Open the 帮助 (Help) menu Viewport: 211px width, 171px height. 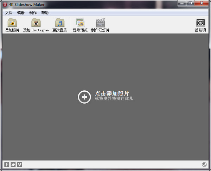pyautogui.click(x=45, y=13)
